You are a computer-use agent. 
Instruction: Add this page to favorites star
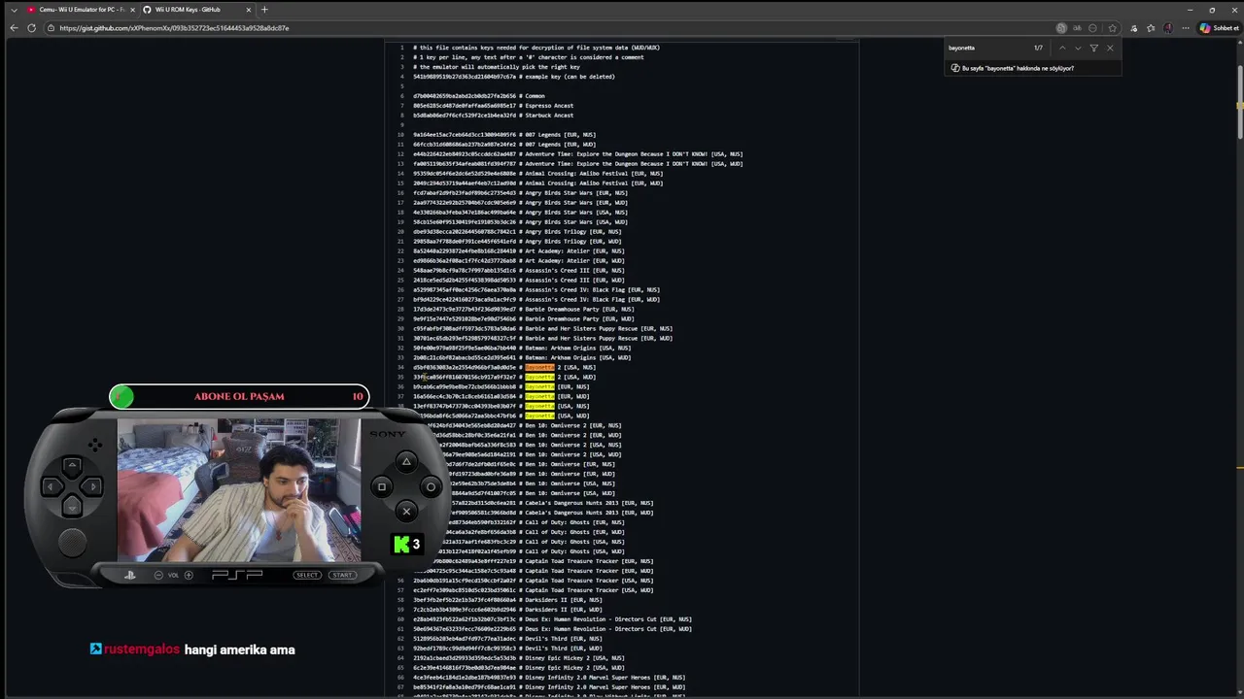tap(1113, 28)
